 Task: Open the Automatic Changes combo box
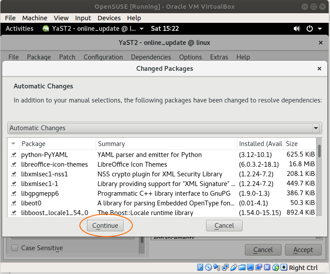click(165, 128)
